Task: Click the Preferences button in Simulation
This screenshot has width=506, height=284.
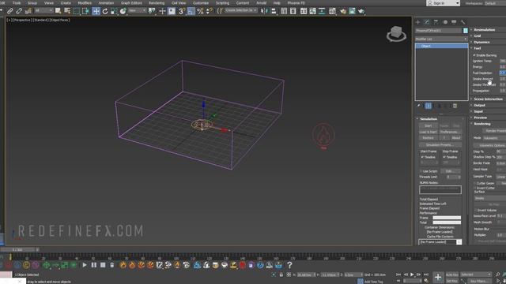Action: pos(450,132)
